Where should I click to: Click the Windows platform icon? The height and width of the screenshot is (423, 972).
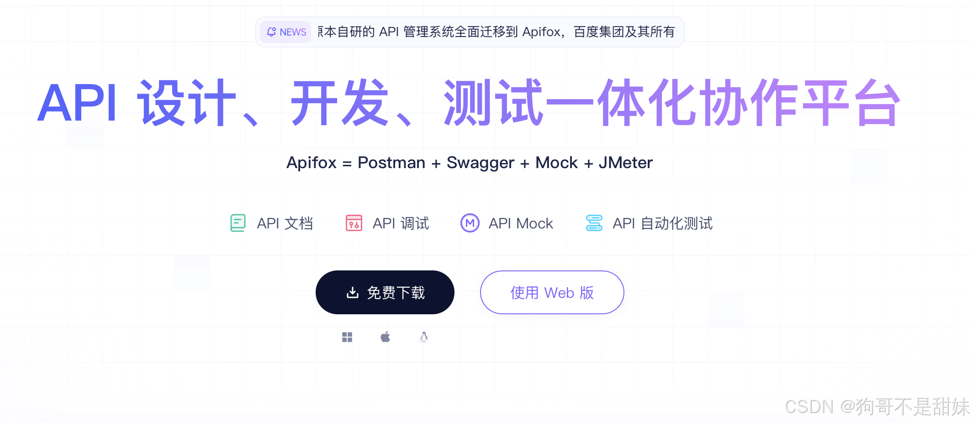point(347,337)
